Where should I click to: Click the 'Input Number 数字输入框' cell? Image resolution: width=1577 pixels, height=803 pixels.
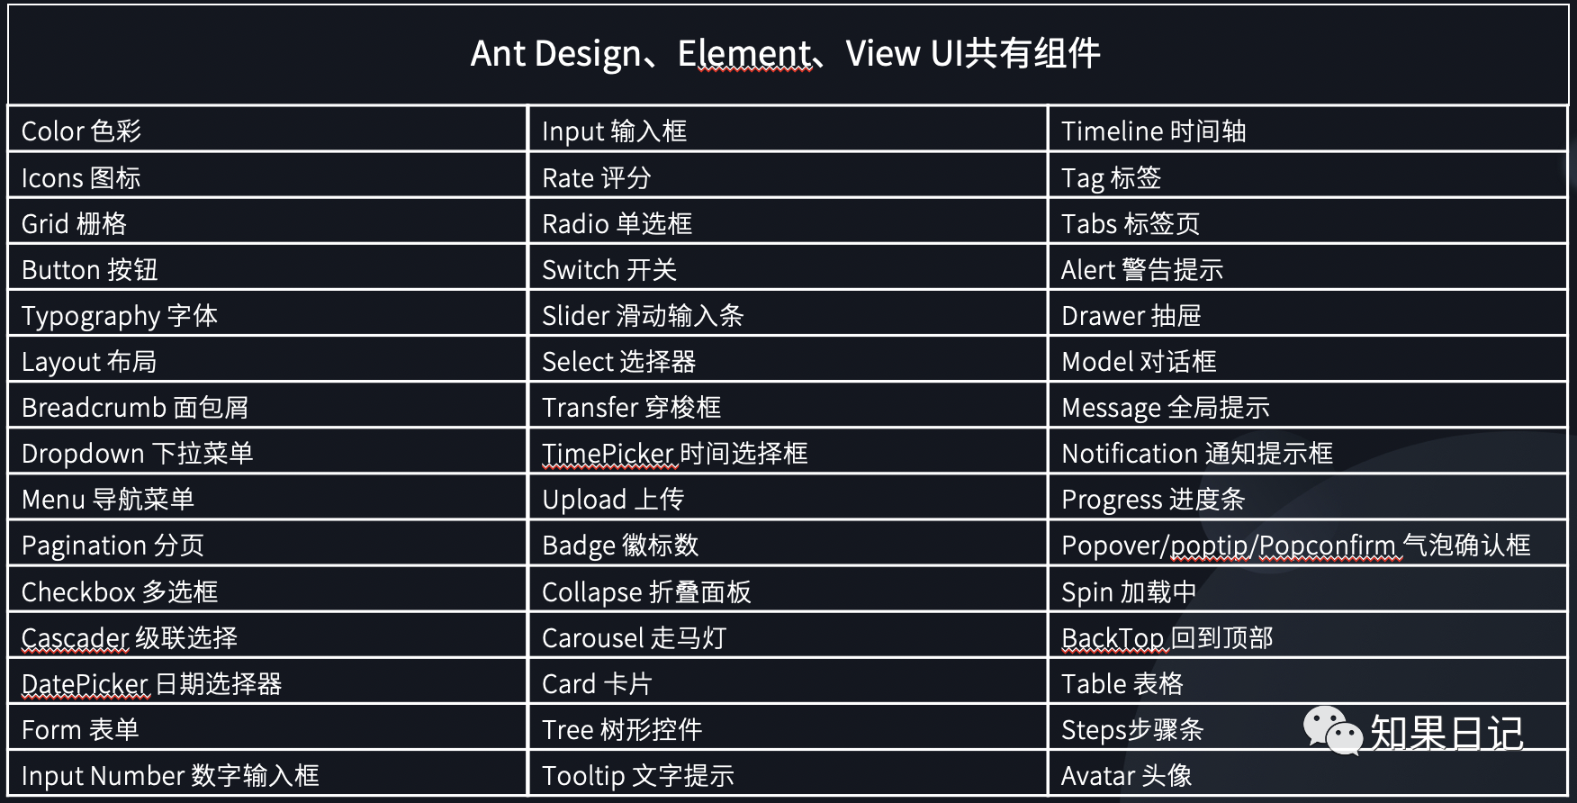click(x=267, y=773)
